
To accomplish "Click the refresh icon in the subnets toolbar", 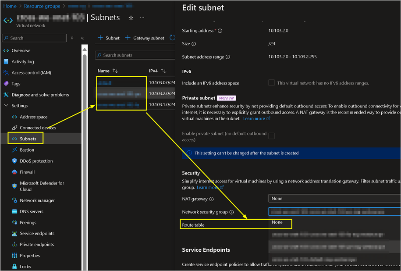I will [x=172, y=38].
